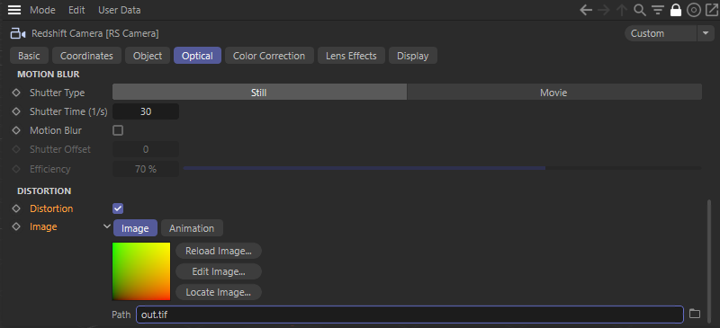Click keyframe diamond next to Shutter Type
Viewport: 720px width, 328px height.
(16, 93)
